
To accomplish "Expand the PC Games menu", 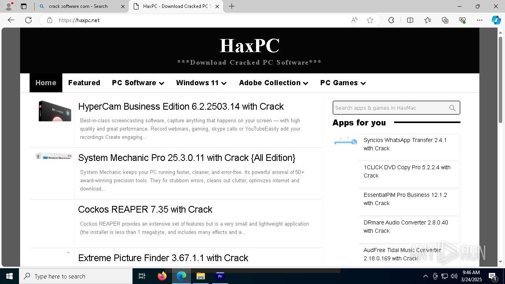I will tap(343, 83).
